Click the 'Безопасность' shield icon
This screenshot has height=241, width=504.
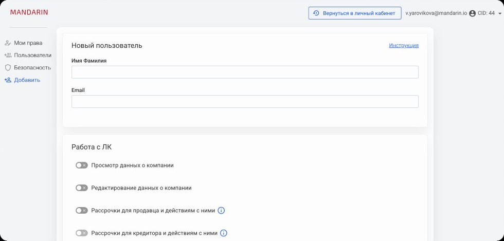tap(8, 68)
